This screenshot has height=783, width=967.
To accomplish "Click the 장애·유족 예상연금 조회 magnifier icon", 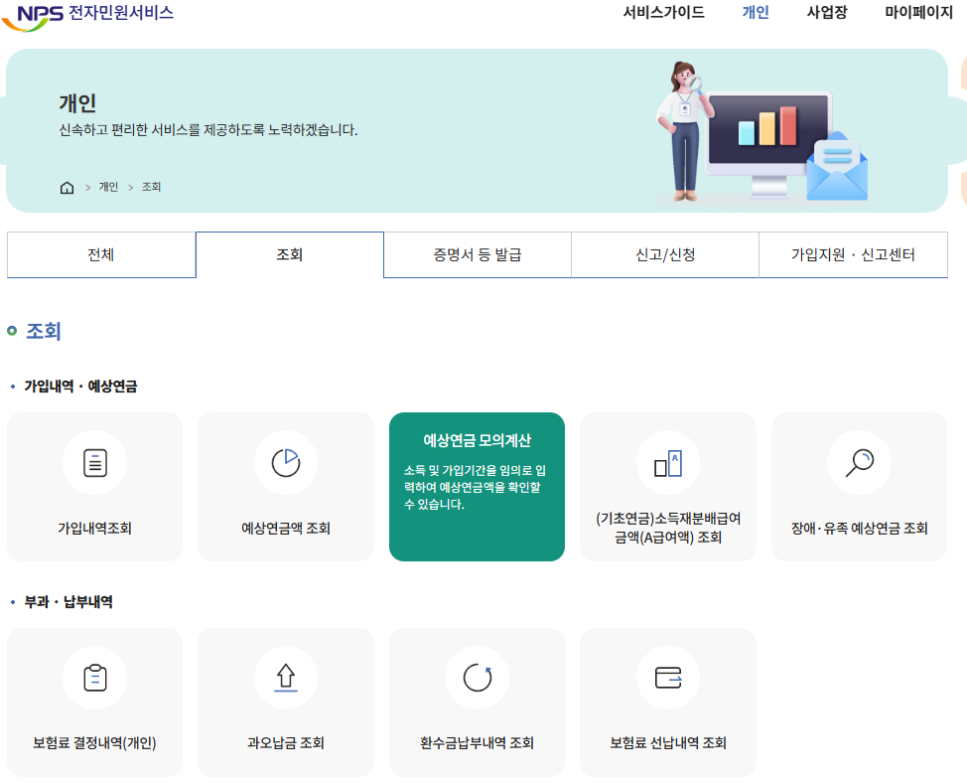I will click(859, 461).
